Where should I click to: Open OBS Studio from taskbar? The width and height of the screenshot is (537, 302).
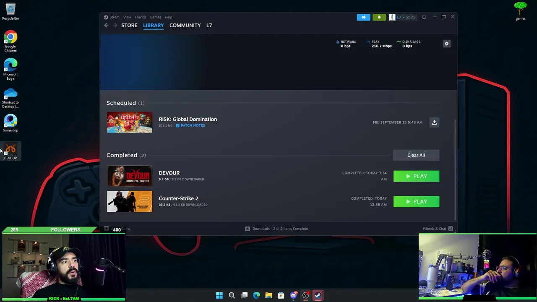click(305, 295)
